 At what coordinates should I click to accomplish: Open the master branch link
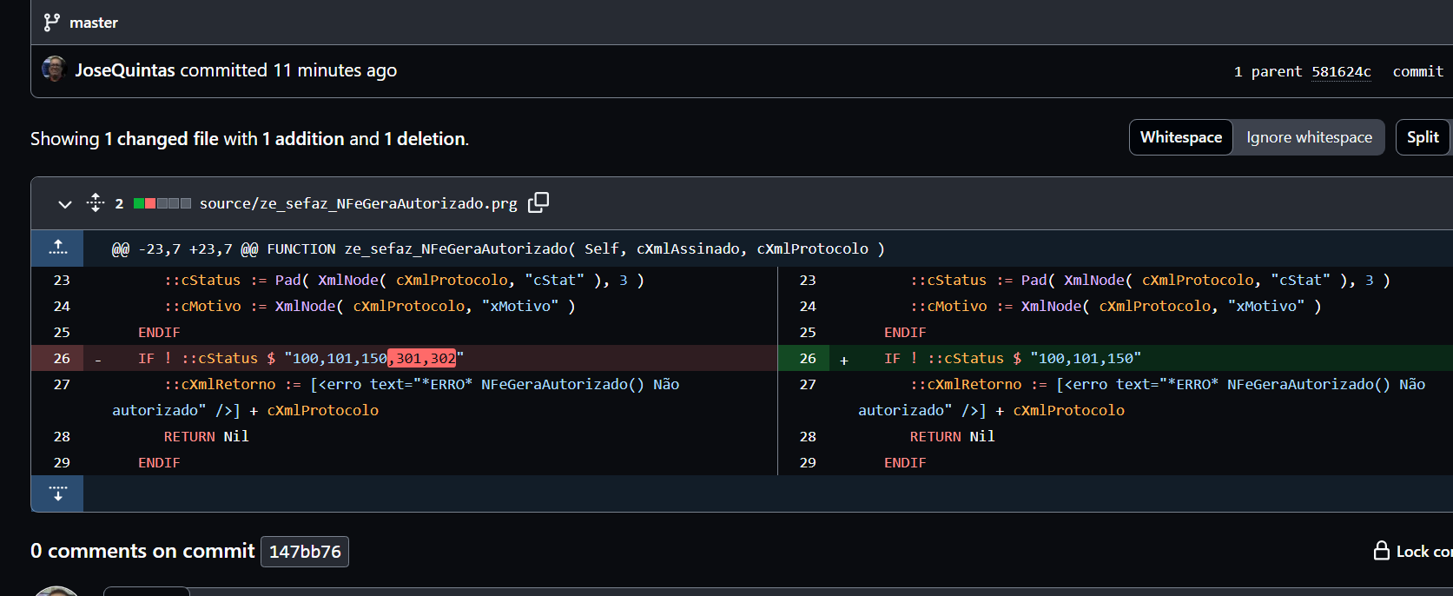93,23
